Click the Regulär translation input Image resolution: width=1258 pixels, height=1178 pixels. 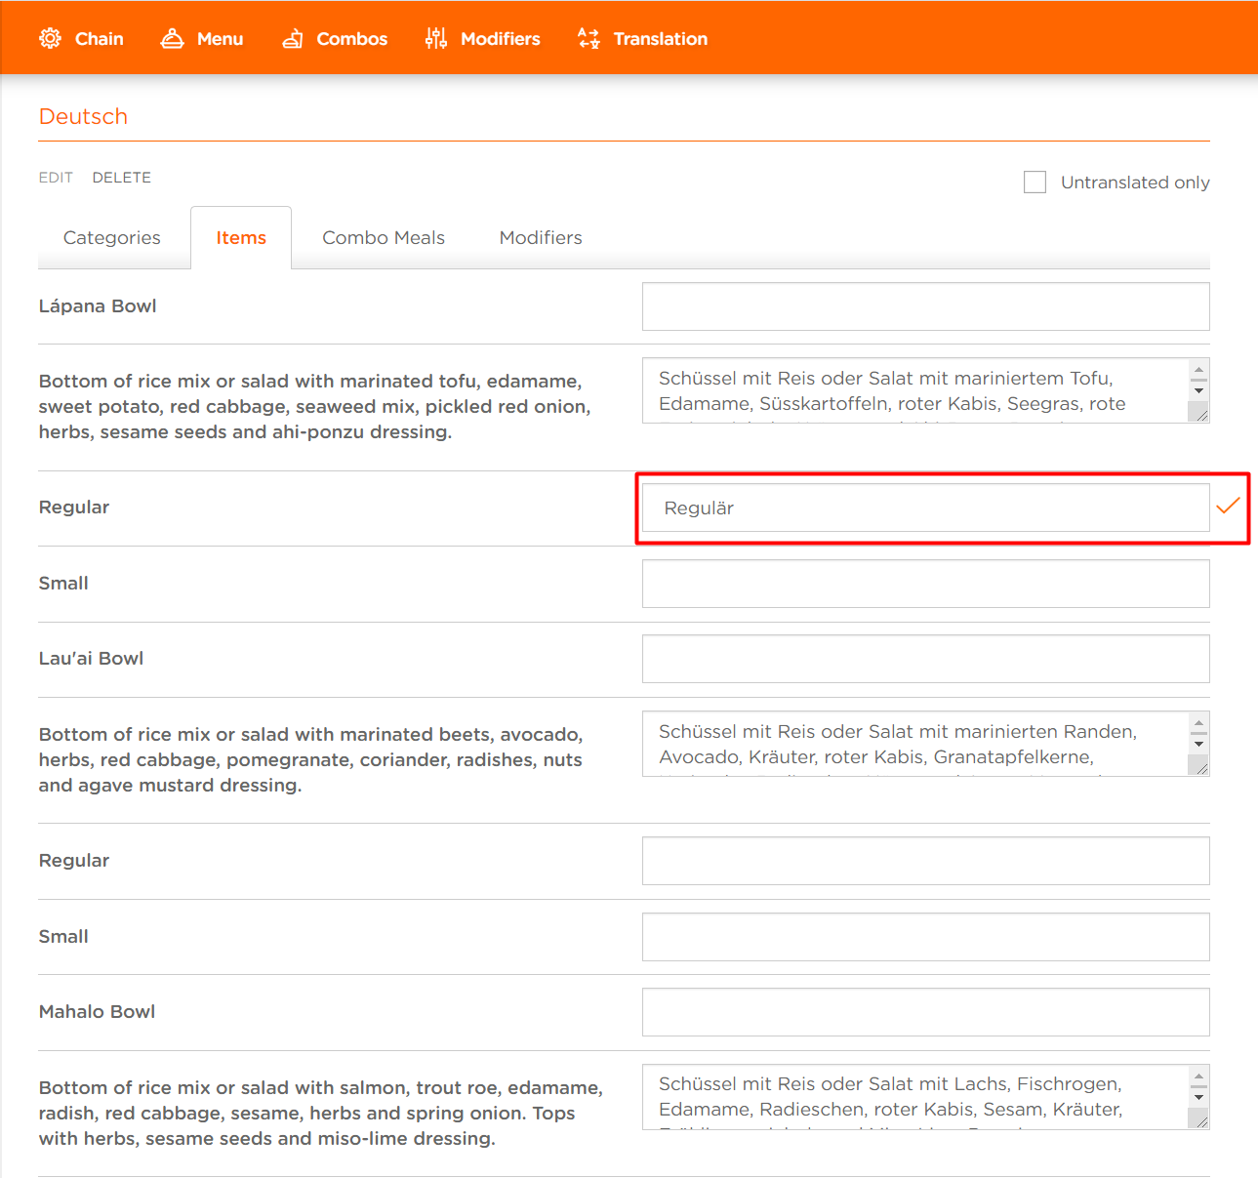point(925,508)
